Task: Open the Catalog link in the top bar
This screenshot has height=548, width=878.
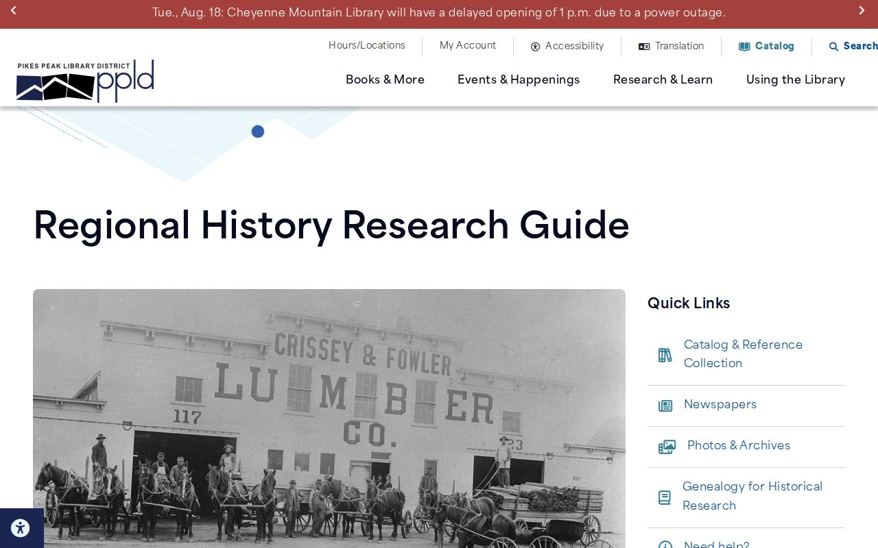Action: 774,46
